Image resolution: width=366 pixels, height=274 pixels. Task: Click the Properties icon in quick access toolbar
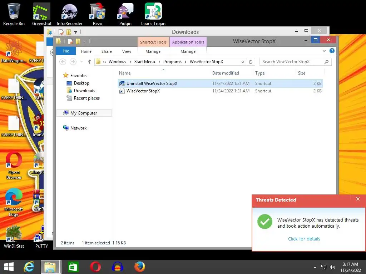point(70,41)
